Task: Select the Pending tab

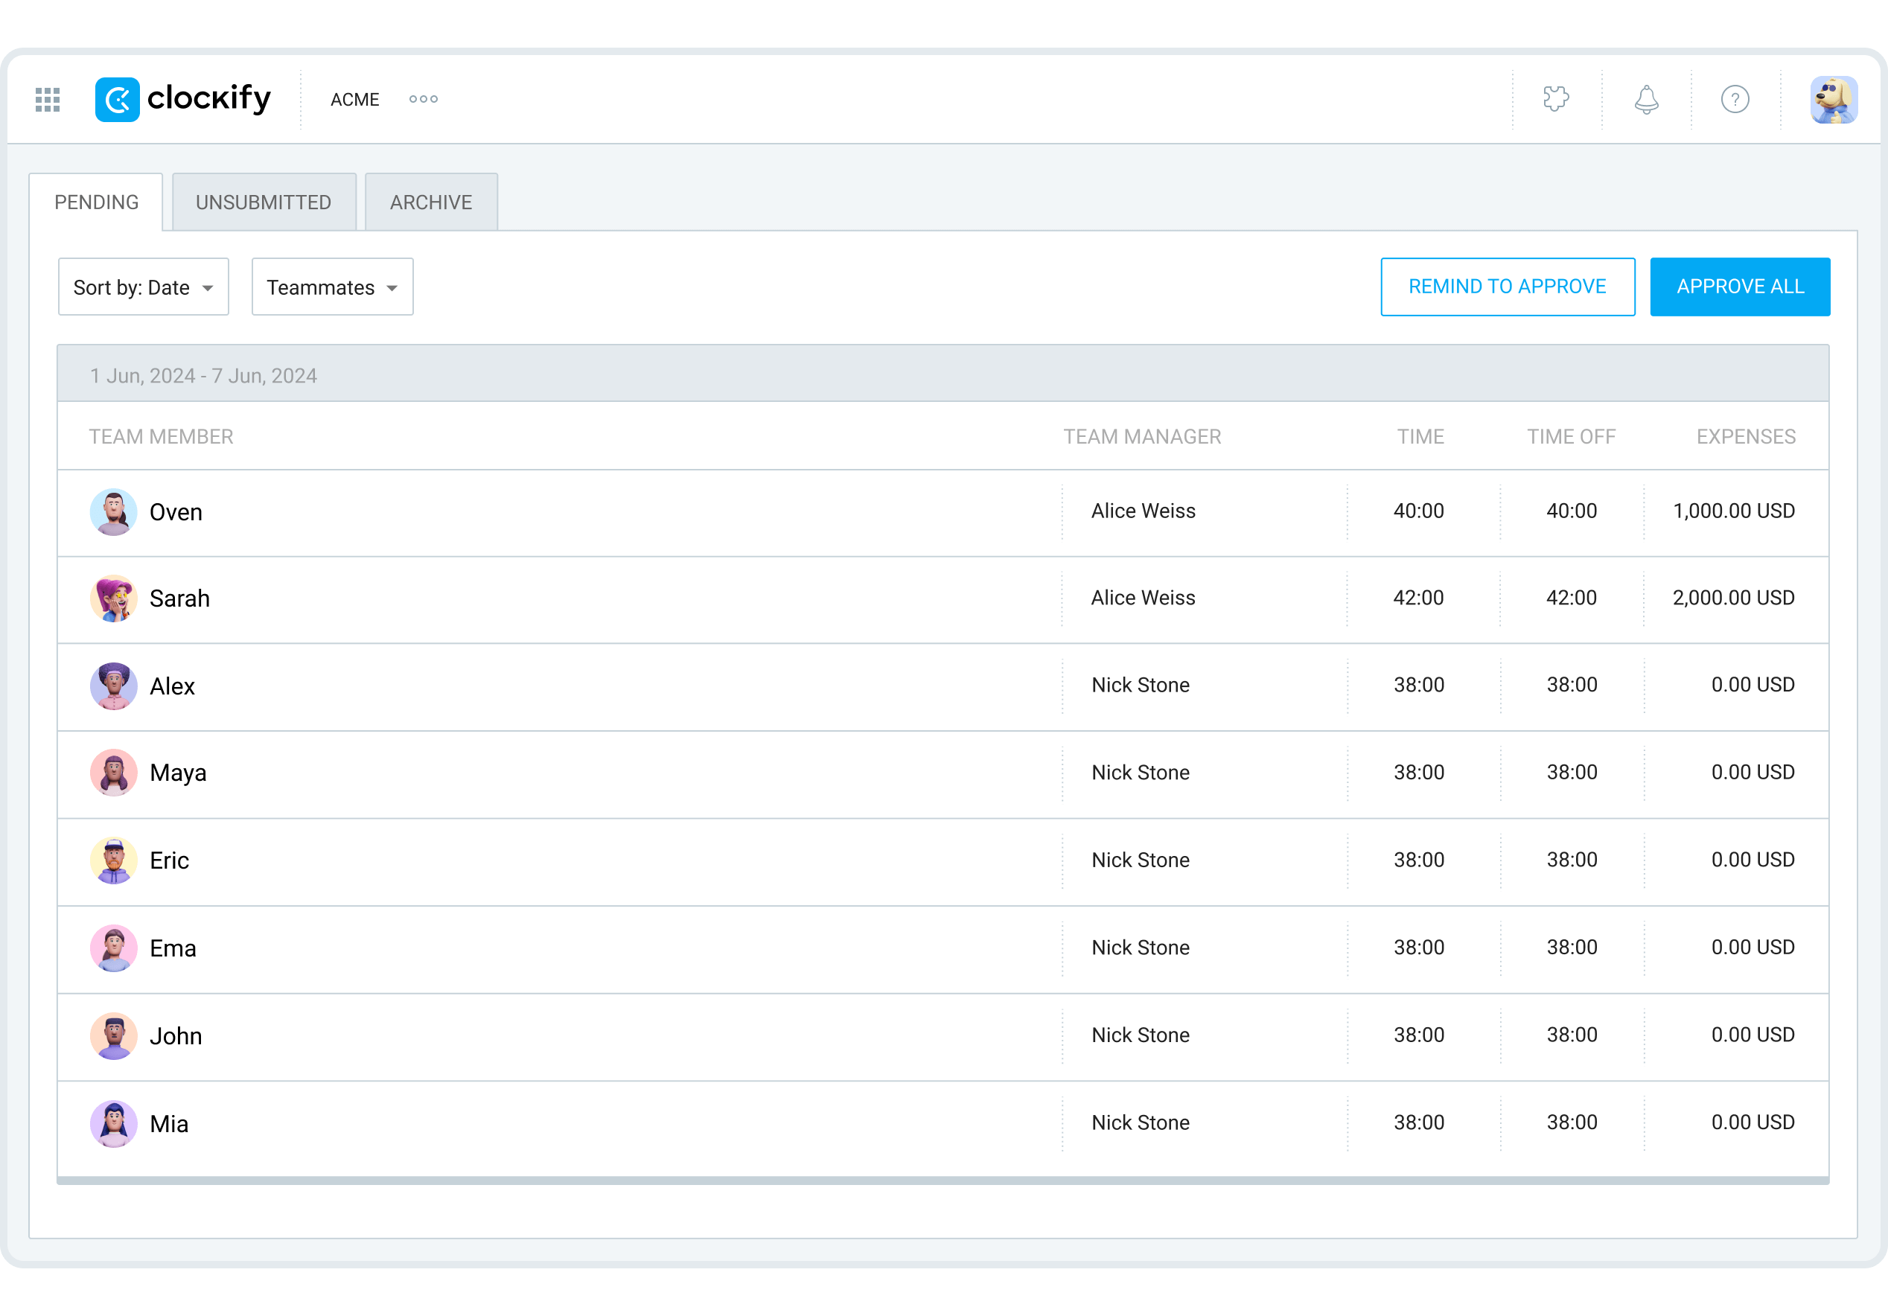Action: 96,202
